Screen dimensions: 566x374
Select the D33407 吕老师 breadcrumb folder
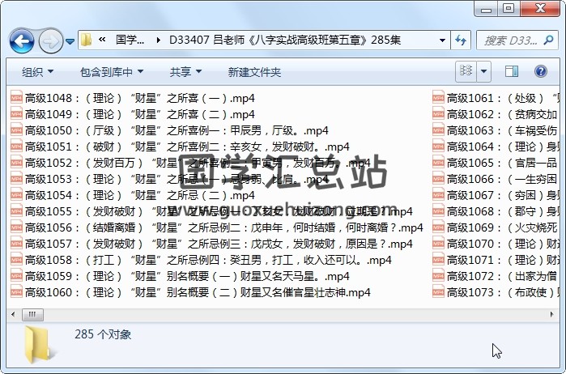point(285,40)
